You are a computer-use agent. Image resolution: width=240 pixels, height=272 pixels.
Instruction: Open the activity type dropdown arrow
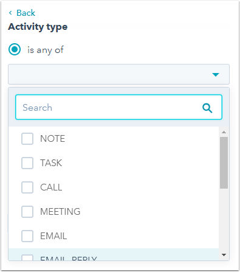[x=216, y=75]
